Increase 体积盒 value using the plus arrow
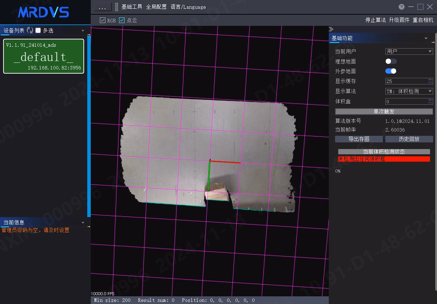The image size is (437, 304). [430, 100]
